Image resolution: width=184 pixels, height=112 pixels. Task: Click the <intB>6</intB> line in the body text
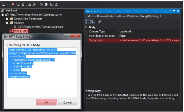pos(22,67)
